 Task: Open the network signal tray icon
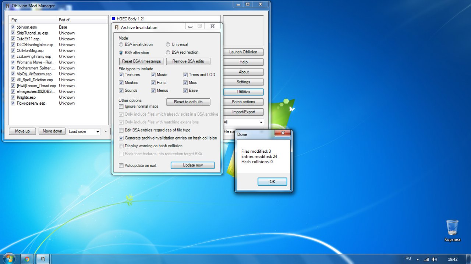[426, 259]
